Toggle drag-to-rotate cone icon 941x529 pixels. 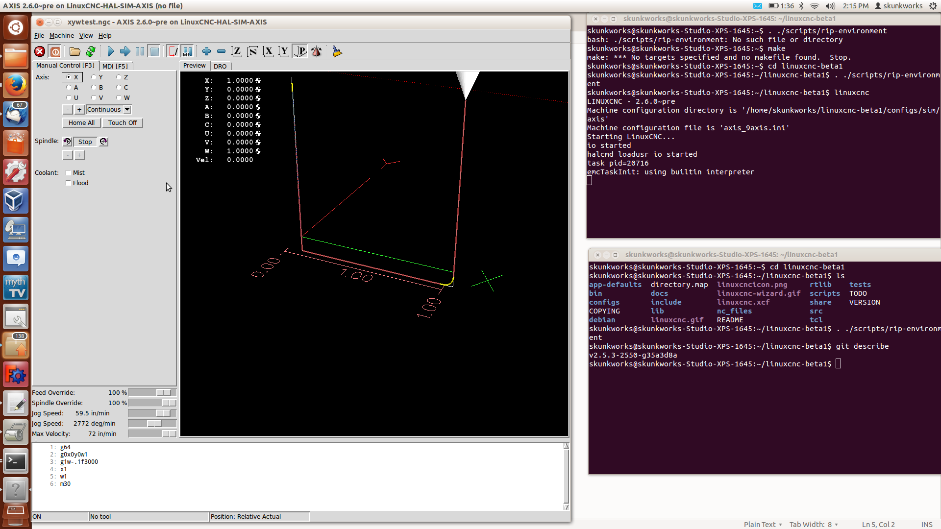point(317,51)
